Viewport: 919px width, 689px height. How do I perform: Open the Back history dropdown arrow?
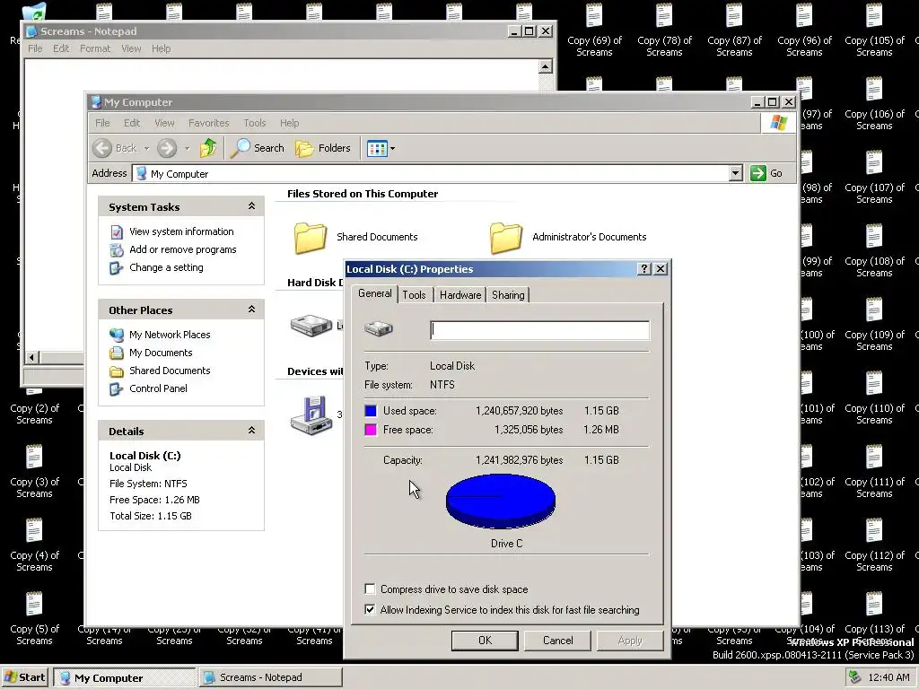tap(146, 149)
